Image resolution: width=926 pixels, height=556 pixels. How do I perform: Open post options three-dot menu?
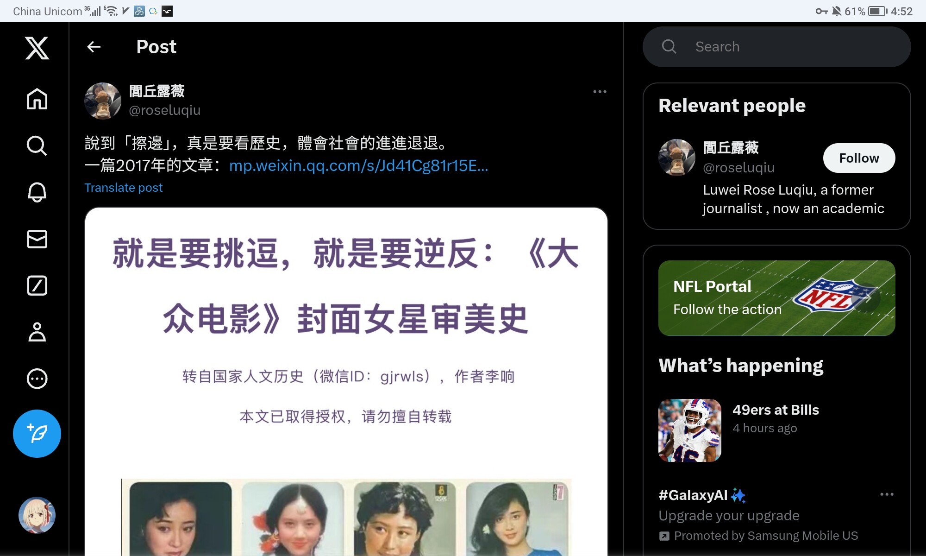(600, 92)
